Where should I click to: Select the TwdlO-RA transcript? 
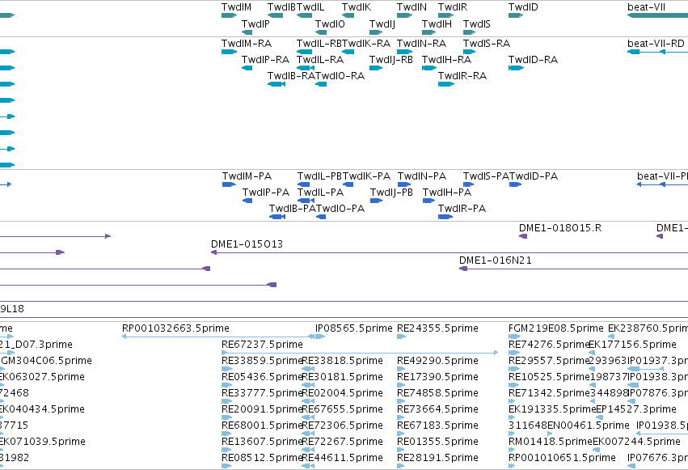click(321, 84)
